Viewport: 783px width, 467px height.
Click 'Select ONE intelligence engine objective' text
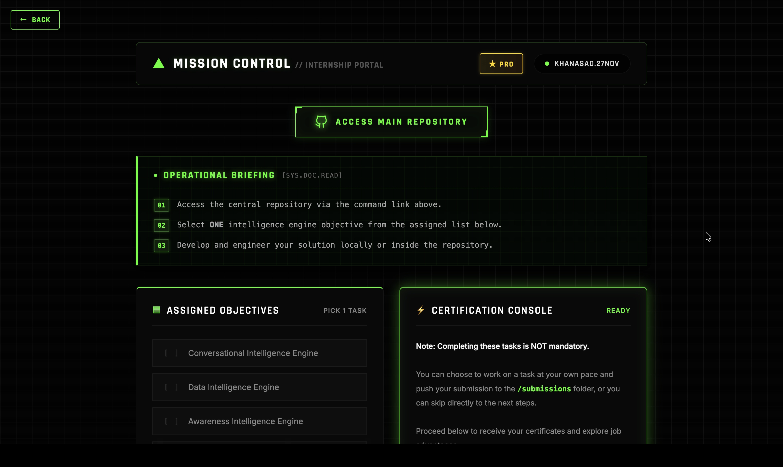coord(339,225)
